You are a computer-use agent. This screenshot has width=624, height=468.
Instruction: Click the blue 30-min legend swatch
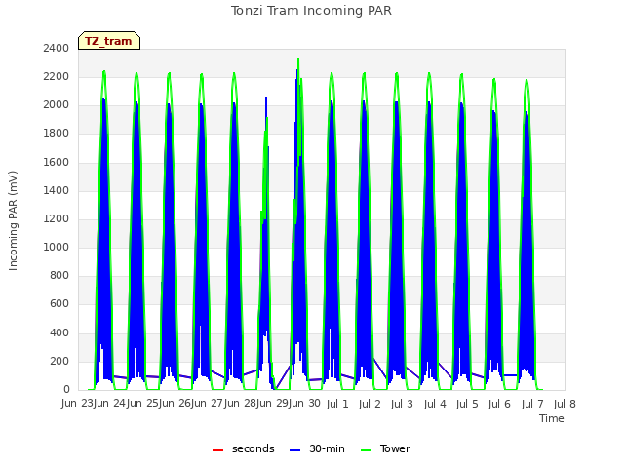pos(294,450)
